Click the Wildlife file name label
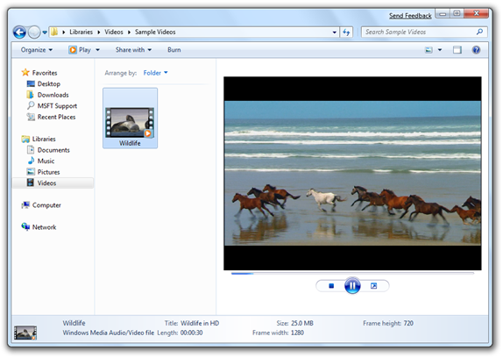 click(130, 143)
